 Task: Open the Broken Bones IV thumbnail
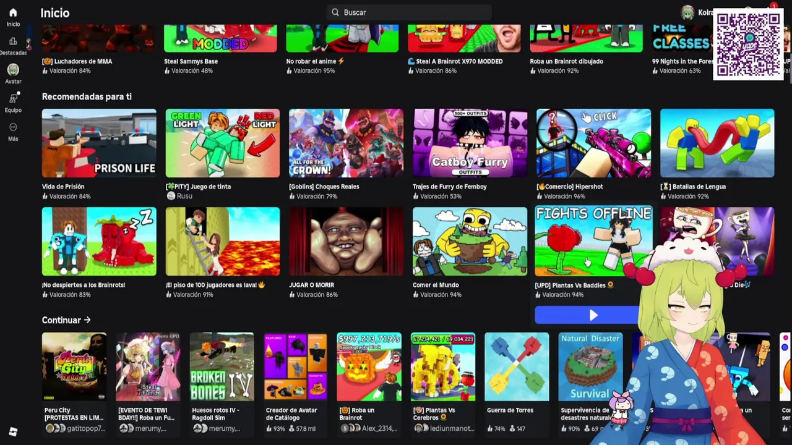pos(222,367)
